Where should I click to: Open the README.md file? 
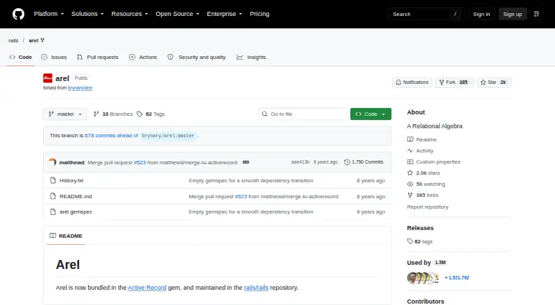76,196
